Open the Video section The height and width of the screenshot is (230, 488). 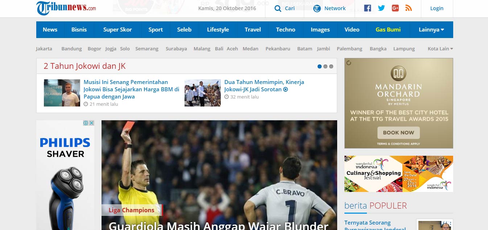tap(352, 30)
